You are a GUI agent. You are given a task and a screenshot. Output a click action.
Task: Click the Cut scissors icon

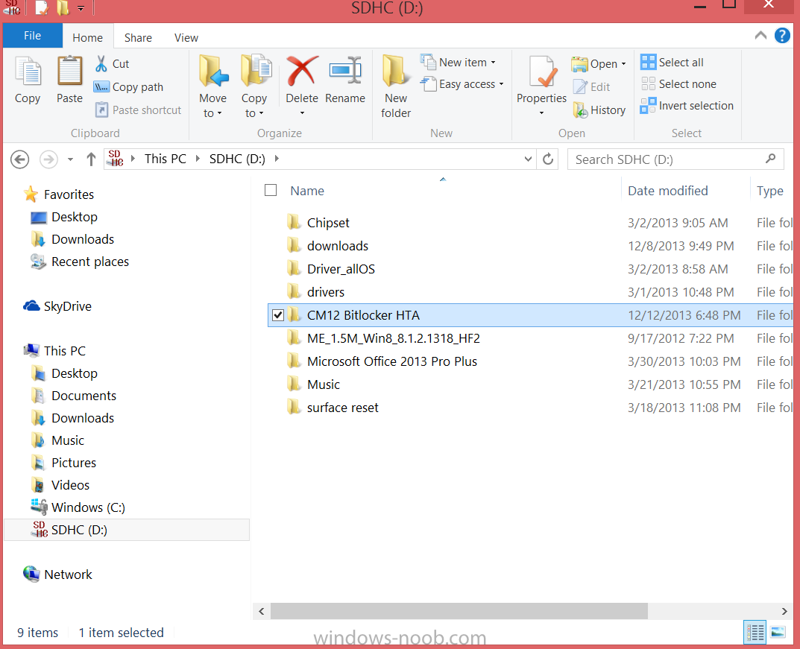101,64
